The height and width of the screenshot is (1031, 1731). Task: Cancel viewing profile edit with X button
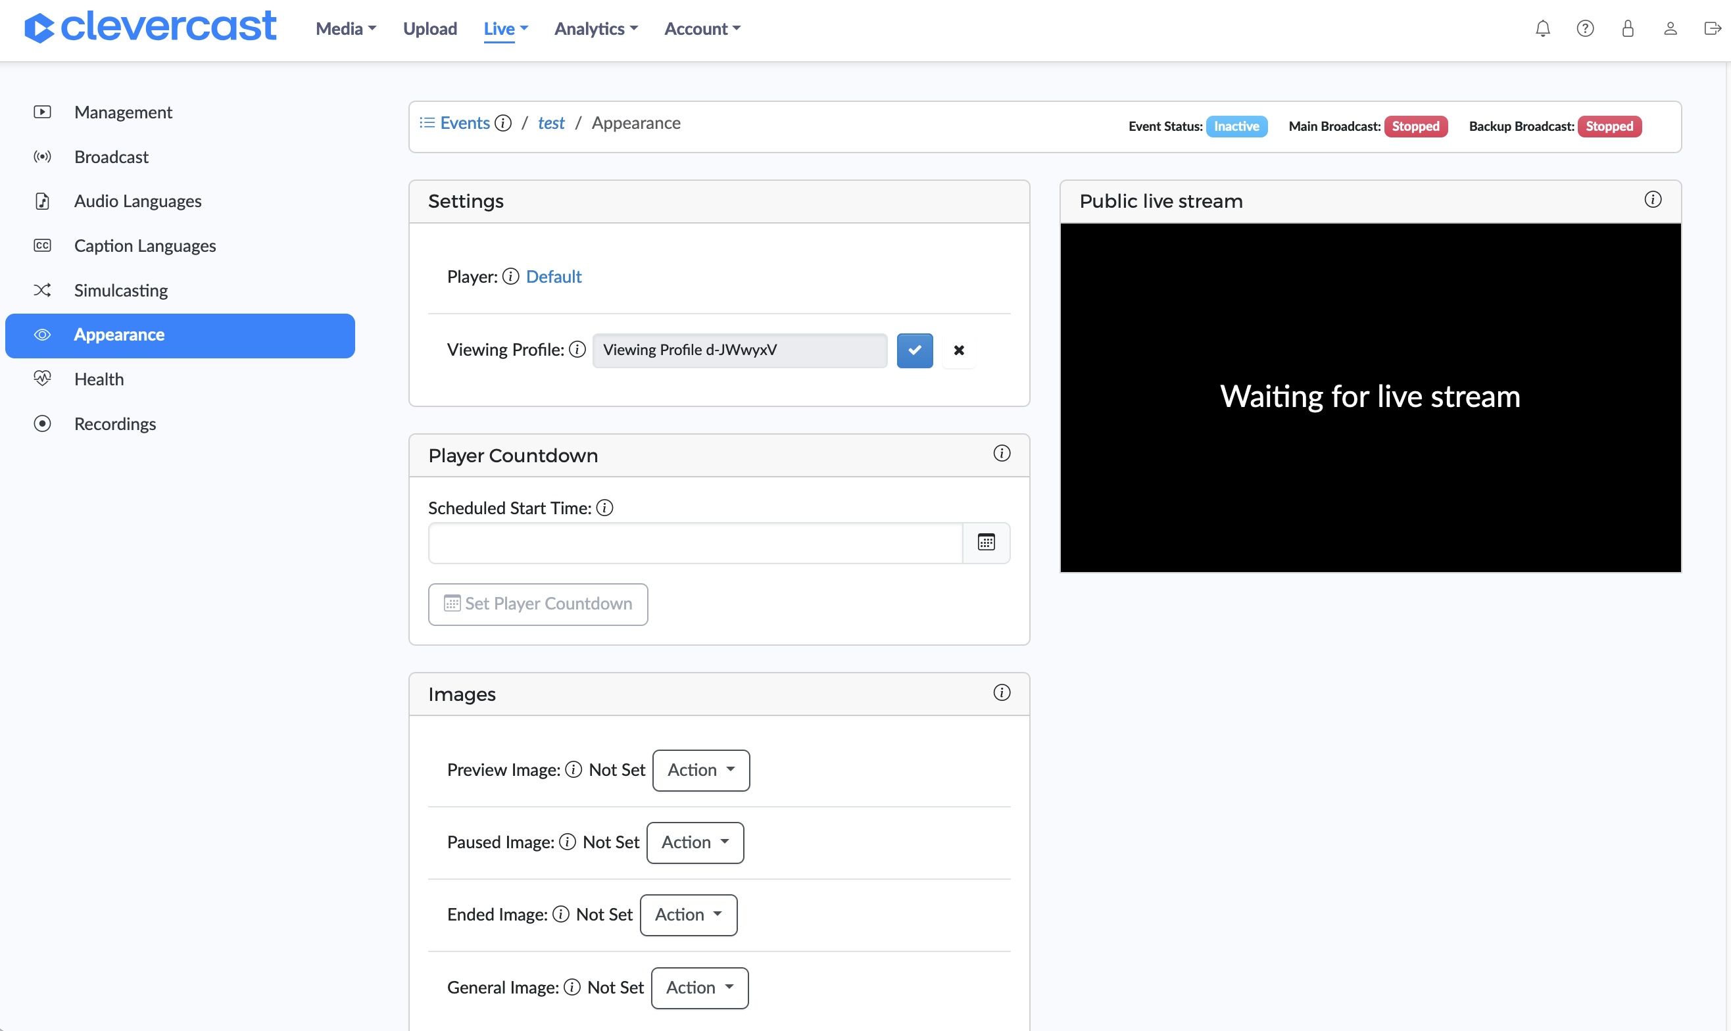pos(959,350)
